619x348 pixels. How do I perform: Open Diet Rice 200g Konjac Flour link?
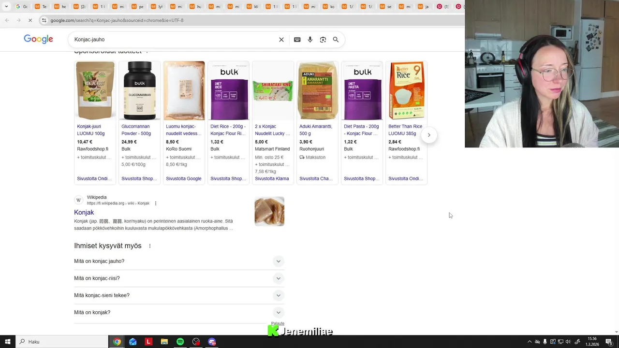click(228, 130)
